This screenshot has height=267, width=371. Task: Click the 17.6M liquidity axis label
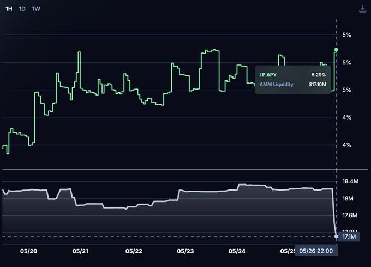click(350, 215)
